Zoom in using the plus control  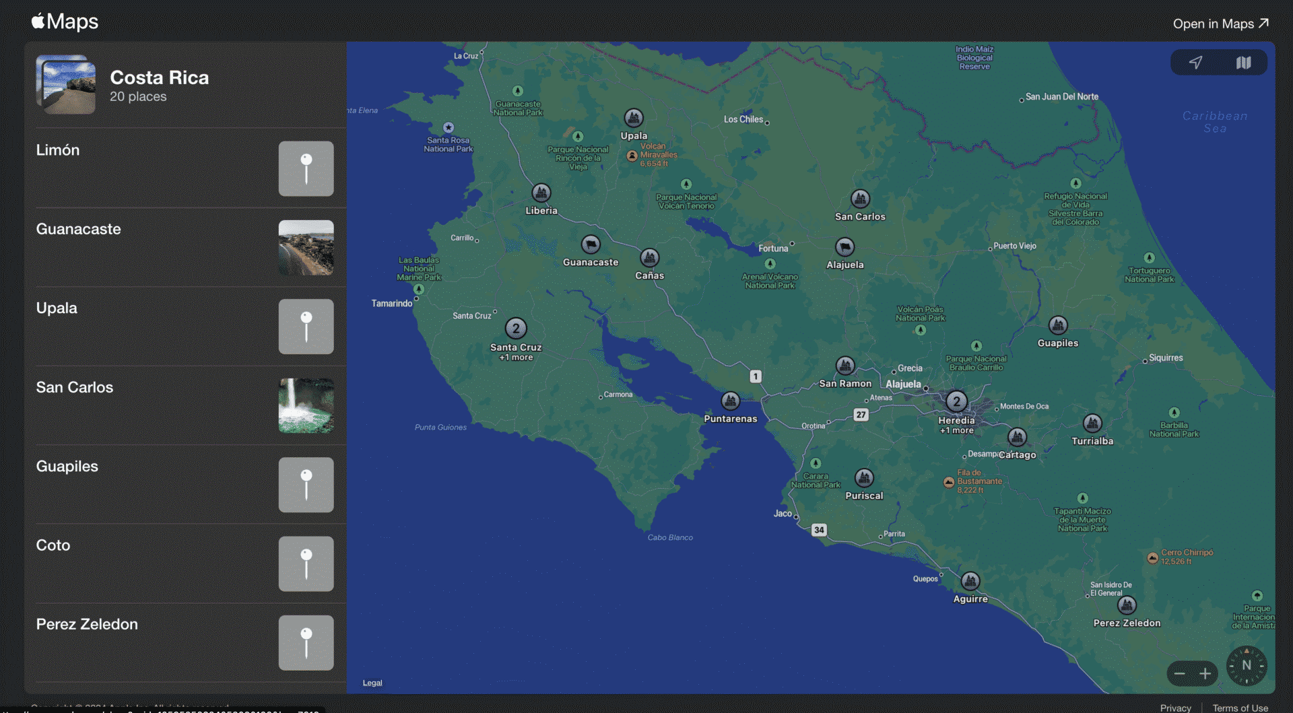point(1206,673)
